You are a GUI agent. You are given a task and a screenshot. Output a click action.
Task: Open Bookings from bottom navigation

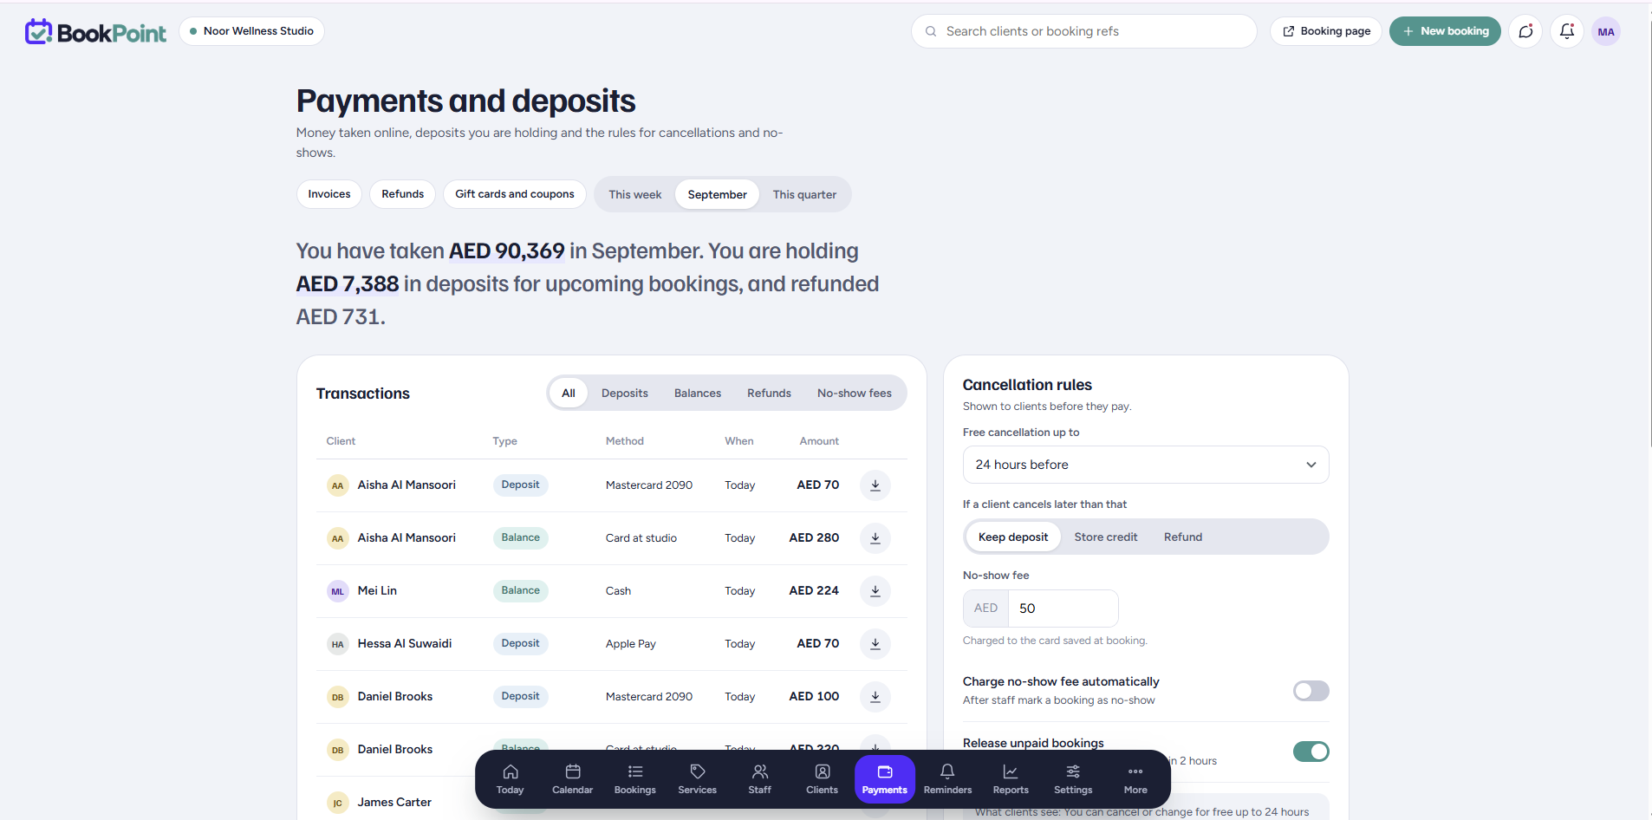[x=635, y=779]
